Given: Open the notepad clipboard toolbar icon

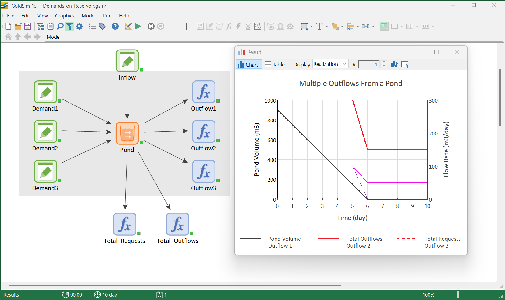Looking at the screenshot, I should [x=50, y=26].
